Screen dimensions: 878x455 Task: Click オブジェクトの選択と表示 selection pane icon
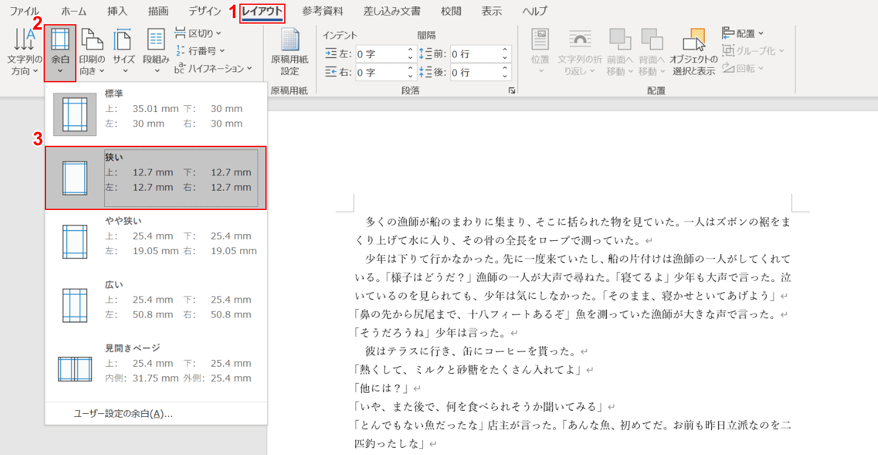694,53
